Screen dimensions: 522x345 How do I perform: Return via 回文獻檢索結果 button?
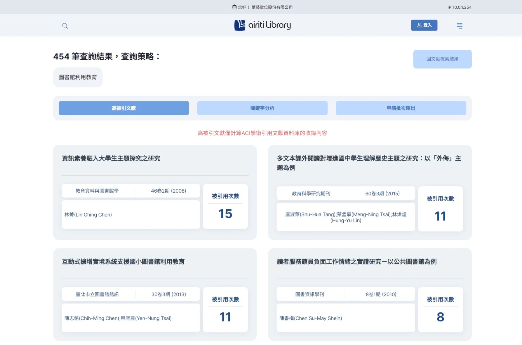tap(442, 59)
